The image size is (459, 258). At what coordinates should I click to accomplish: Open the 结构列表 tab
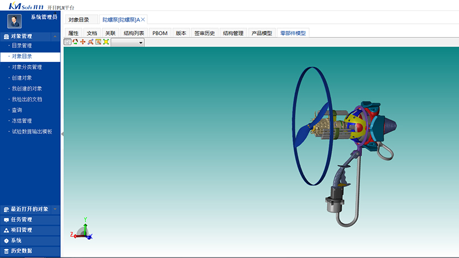click(x=134, y=33)
